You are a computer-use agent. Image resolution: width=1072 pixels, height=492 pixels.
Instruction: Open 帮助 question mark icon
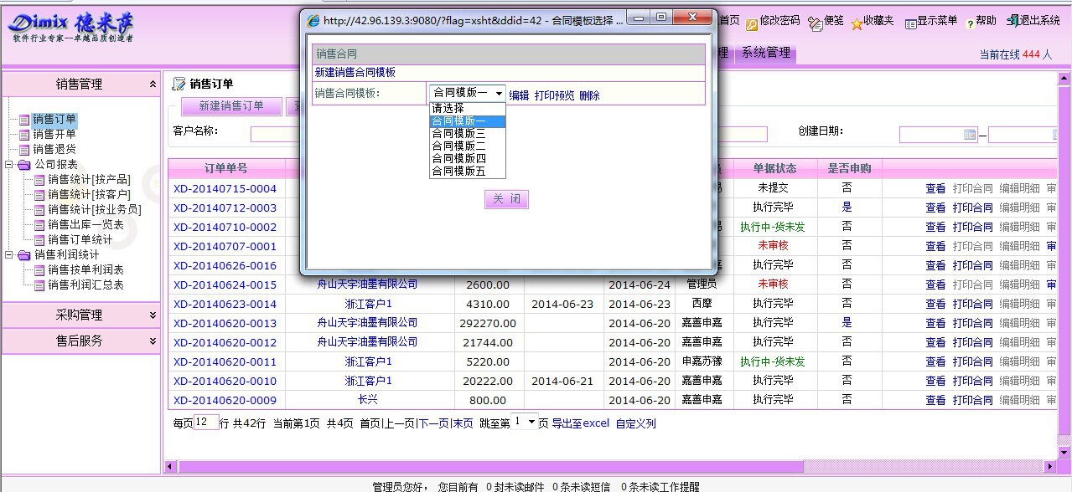970,24
